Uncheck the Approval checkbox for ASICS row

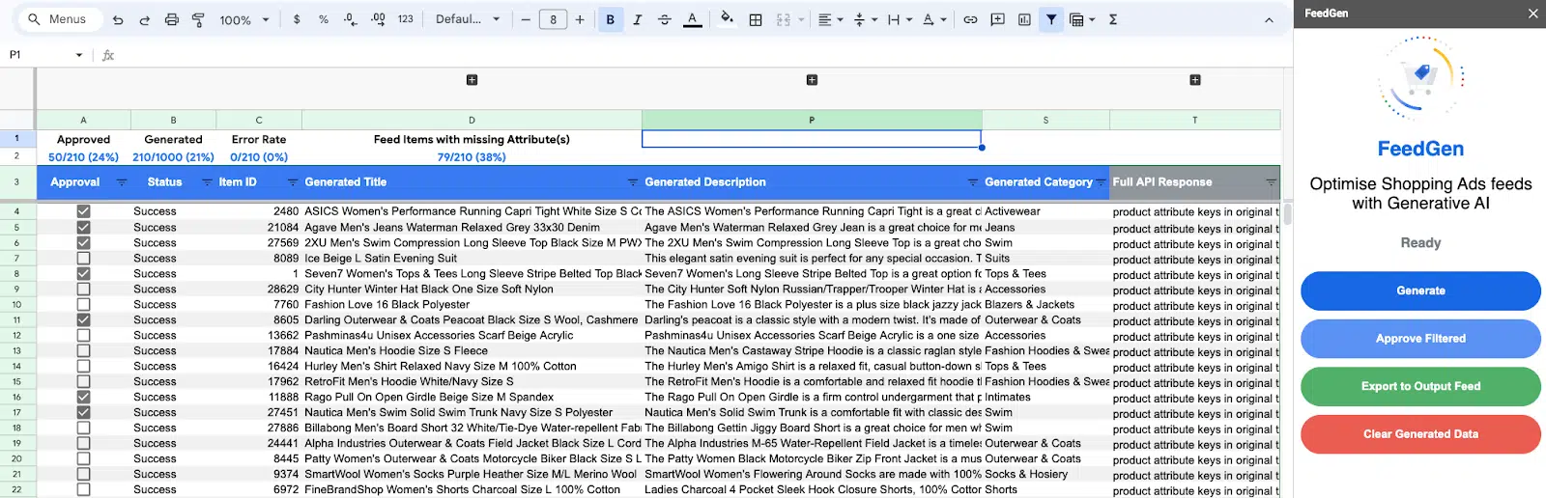[x=83, y=211]
